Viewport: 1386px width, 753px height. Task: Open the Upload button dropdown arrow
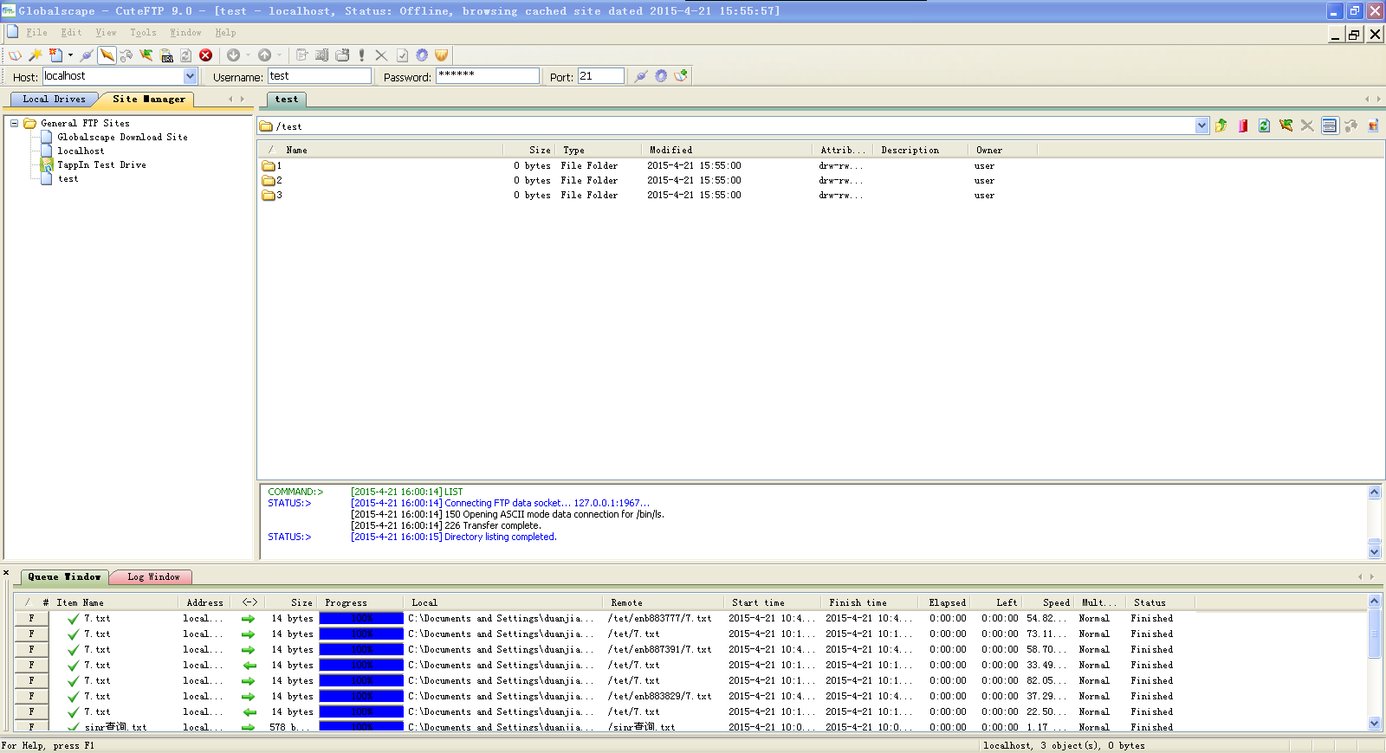pyautogui.click(x=279, y=55)
